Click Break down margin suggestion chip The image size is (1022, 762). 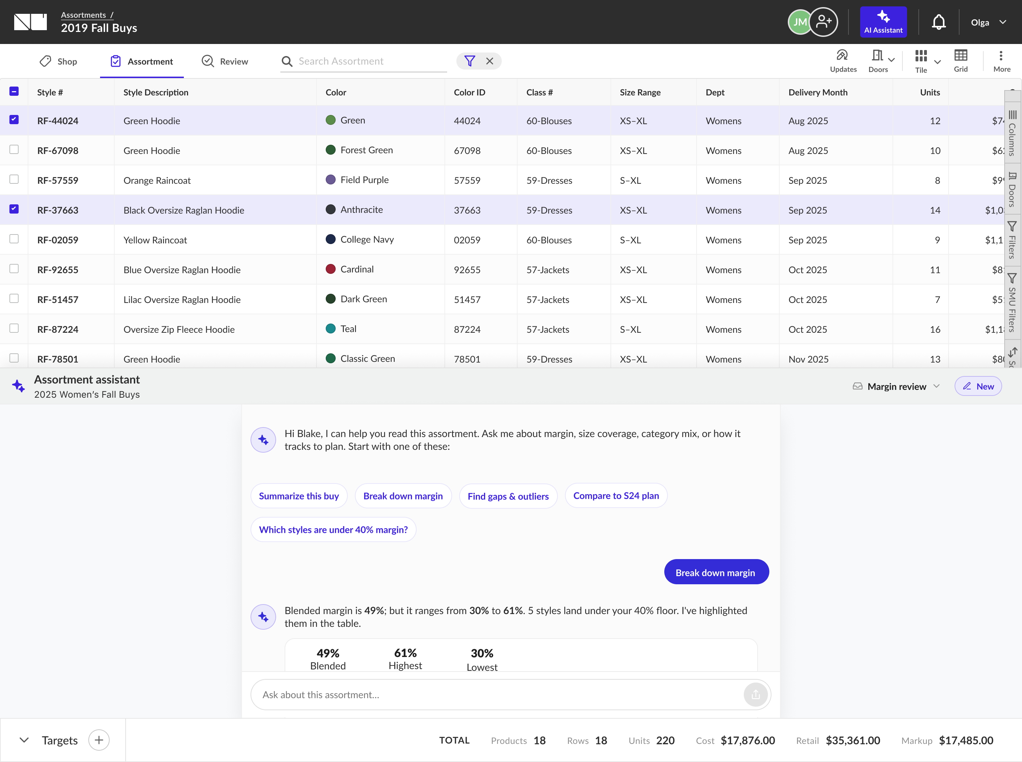(x=403, y=496)
